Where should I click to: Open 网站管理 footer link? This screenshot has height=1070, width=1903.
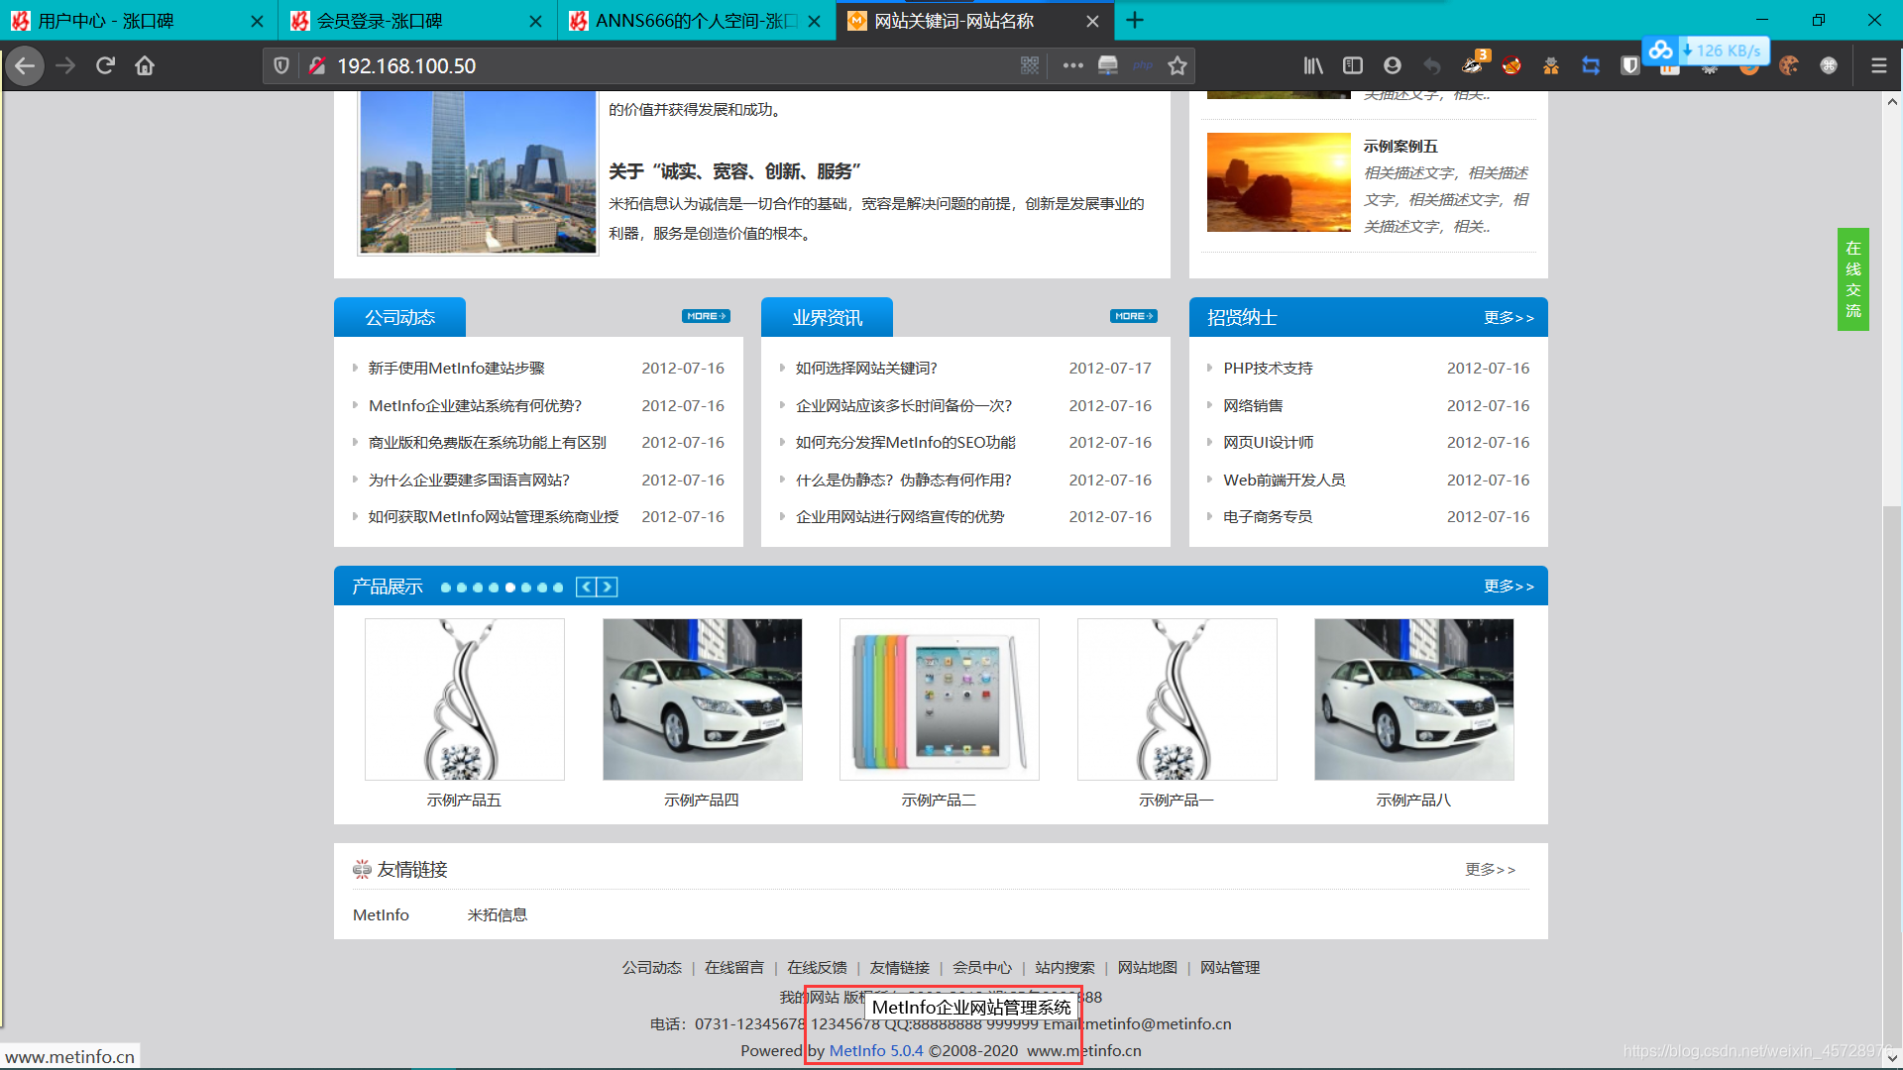(x=1229, y=967)
